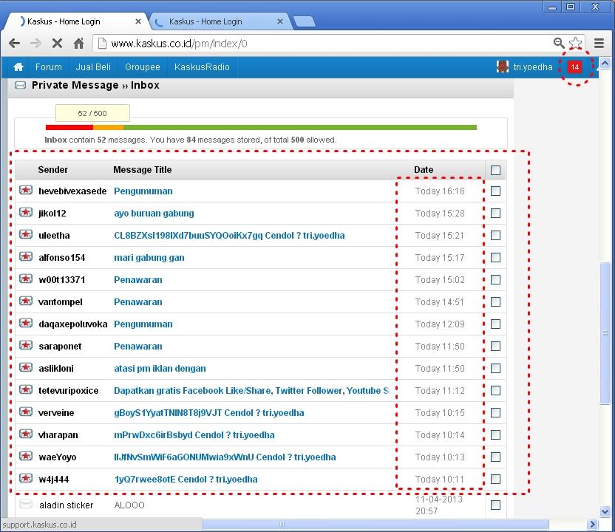615x532 pixels.
Task: Click message icon for hevebivexasede row
Action: (x=26, y=191)
